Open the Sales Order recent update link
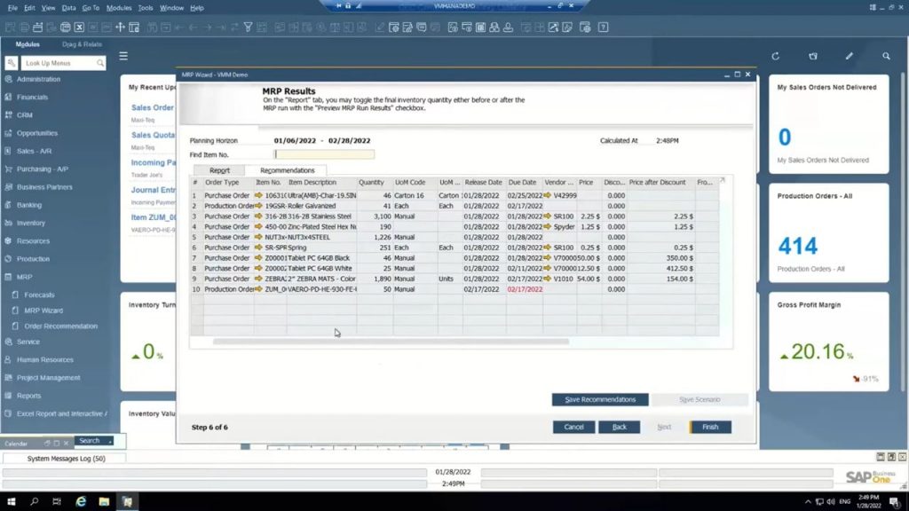Viewport: 909px width, 511px height. tap(152, 107)
